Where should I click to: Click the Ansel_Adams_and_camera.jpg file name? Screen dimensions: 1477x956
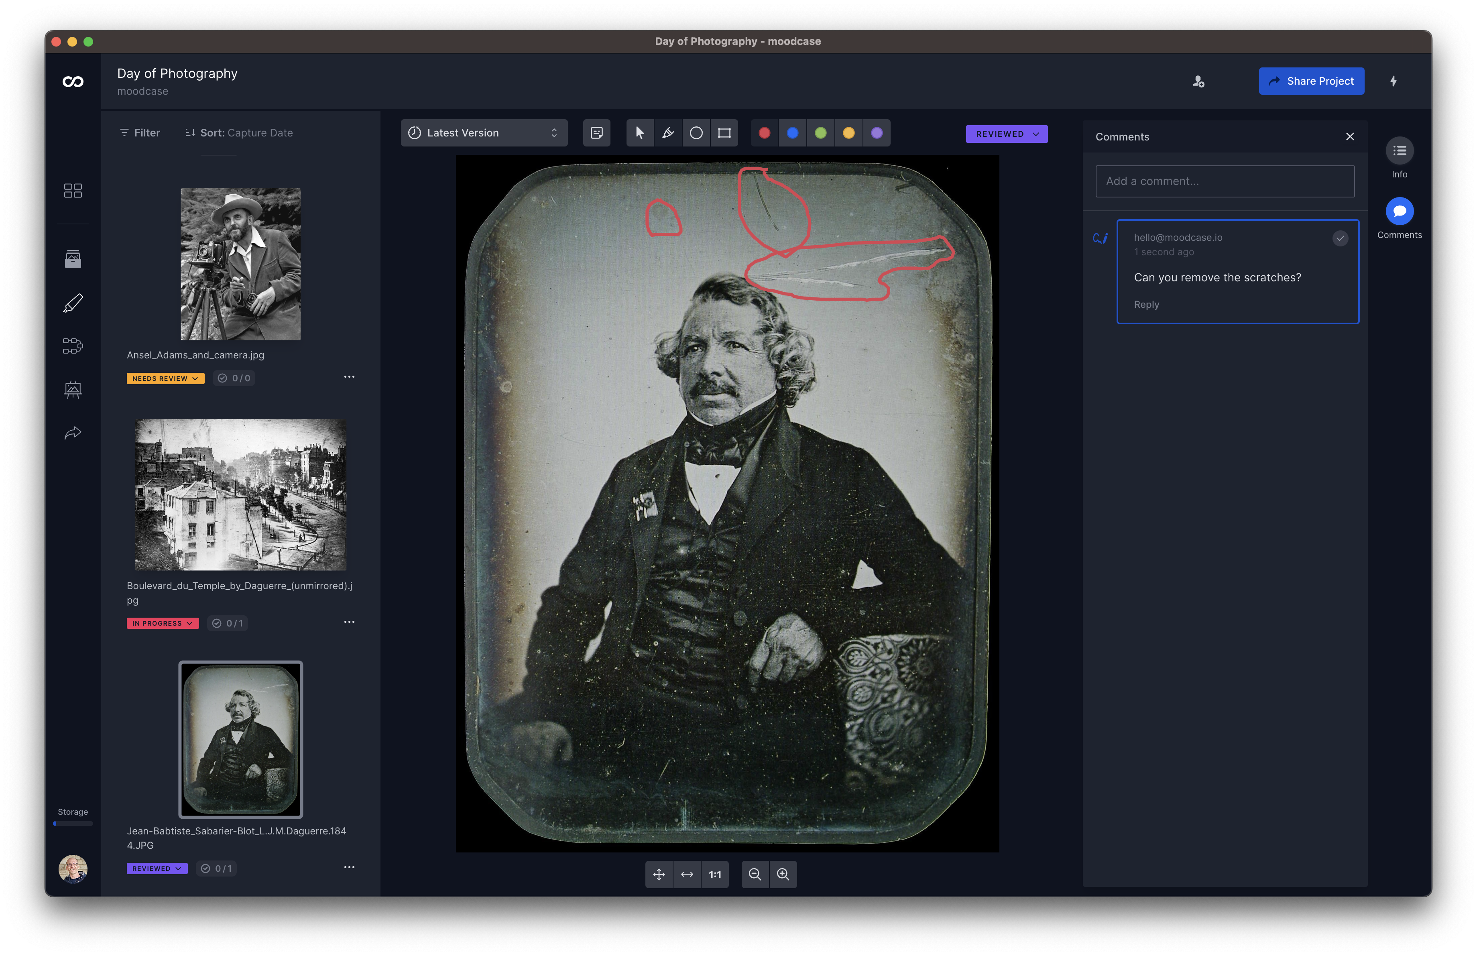(x=195, y=355)
